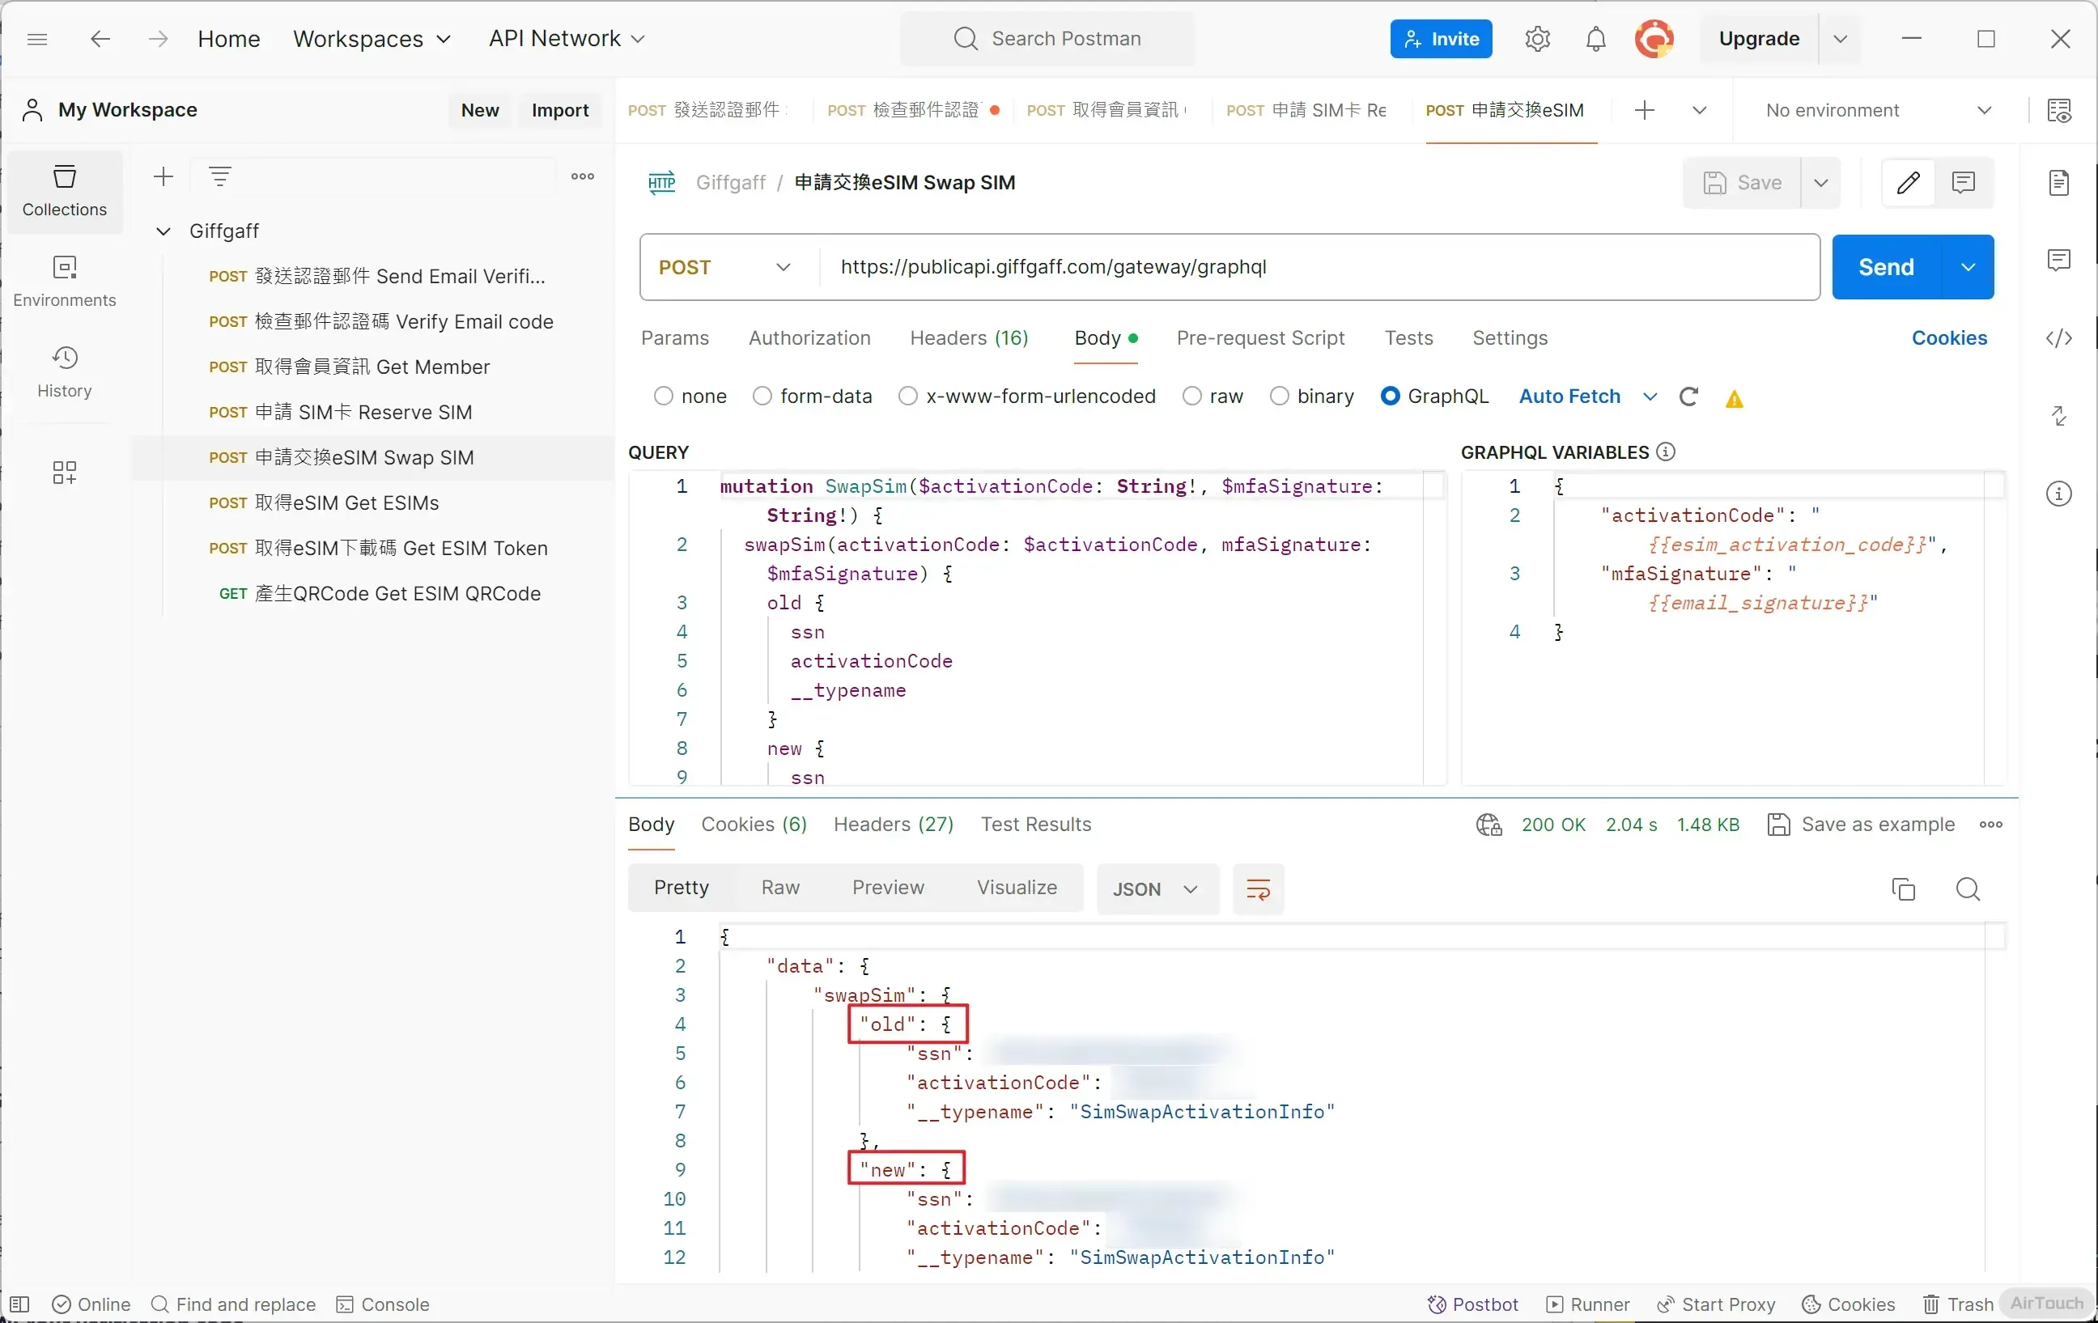The image size is (2098, 1323).
Task: Toggle the response word wrap icon
Action: pyautogui.click(x=1258, y=889)
